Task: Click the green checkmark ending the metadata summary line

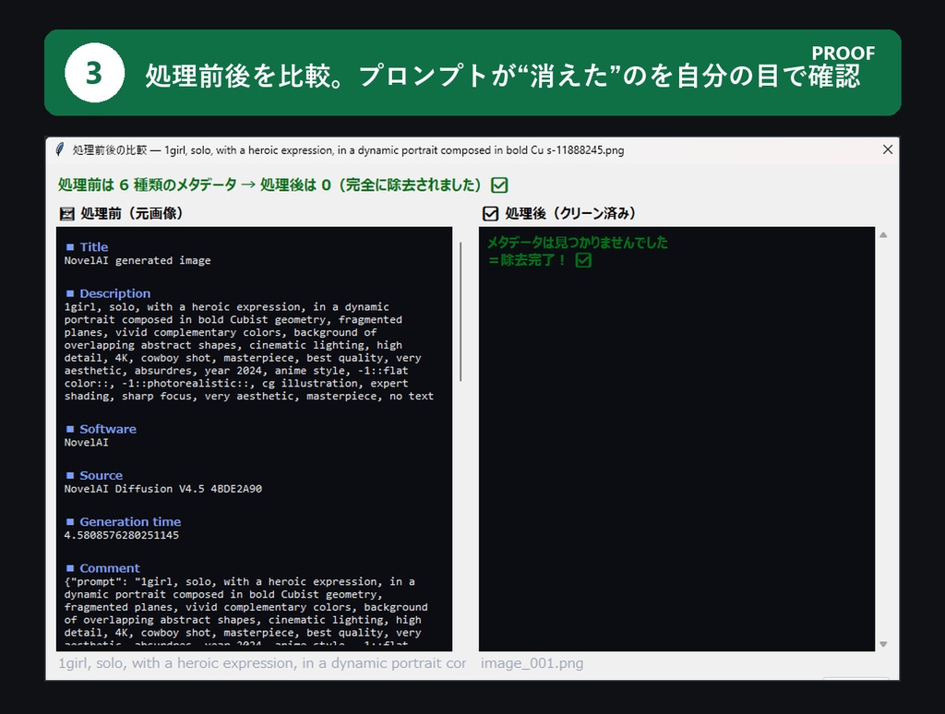Action: (499, 185)
